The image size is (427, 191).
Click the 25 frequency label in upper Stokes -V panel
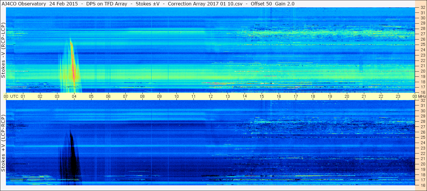click(x=423, y=44)
